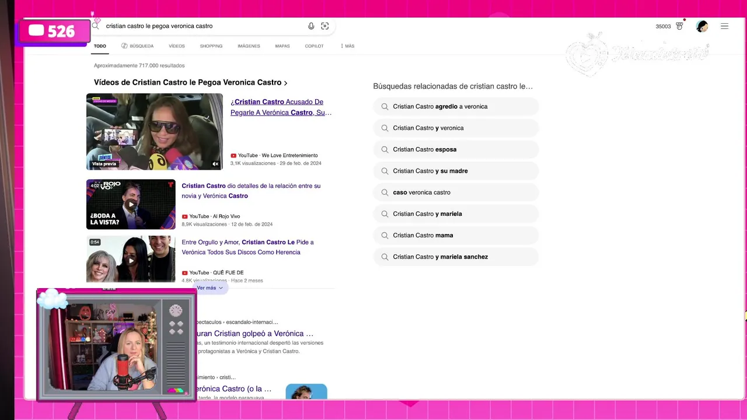Click search icon beside 'Cristian Castro y veronica'
The height and width of the screenshot is (420, 747).
pyautogui.click(x=385, y=128)
